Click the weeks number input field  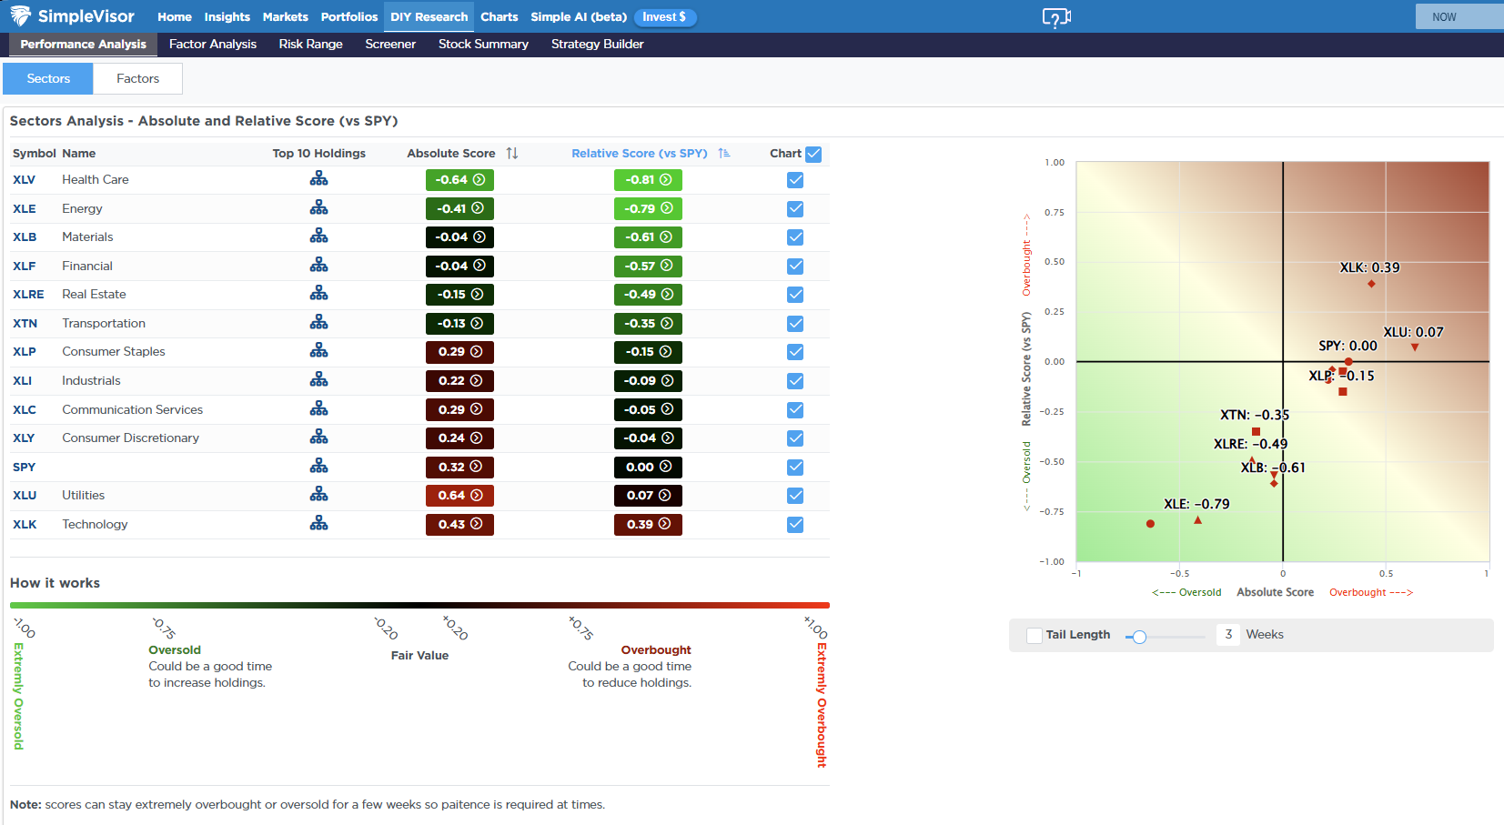[1228, 635]
